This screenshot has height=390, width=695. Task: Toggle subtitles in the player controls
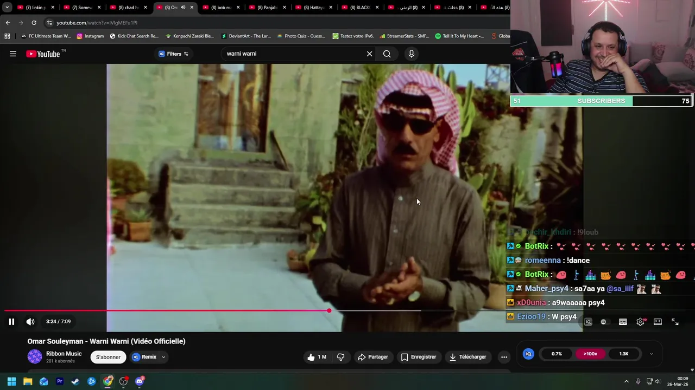623,322
